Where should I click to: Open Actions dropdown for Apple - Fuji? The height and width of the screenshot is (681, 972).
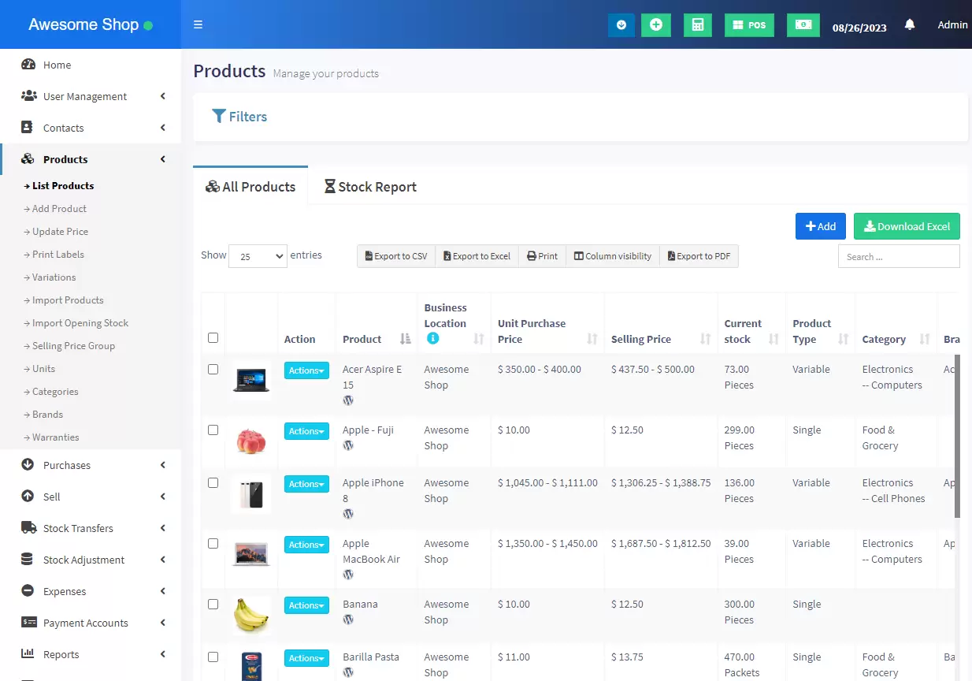point(306,431)
